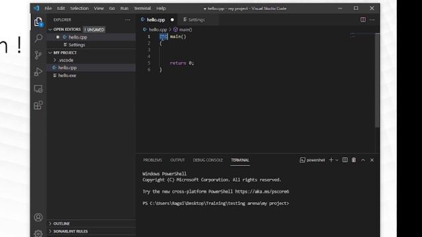This screenshot has height=237, width=422.
Task: Maximize the panel size with caret icon
Action: [363, 160]
